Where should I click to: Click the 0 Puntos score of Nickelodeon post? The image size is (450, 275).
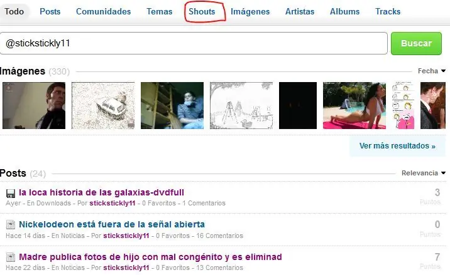click(x=431, y=229)
